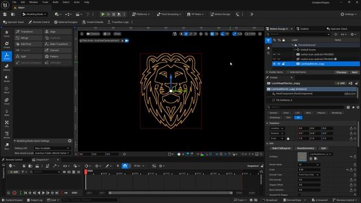Open the Remote Control toolbar item
The height and width of the screenshot is (203, 361).
coord(39,22)
